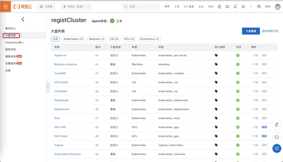Open the CoreDNS dashboard link

(x=60, y=73)
